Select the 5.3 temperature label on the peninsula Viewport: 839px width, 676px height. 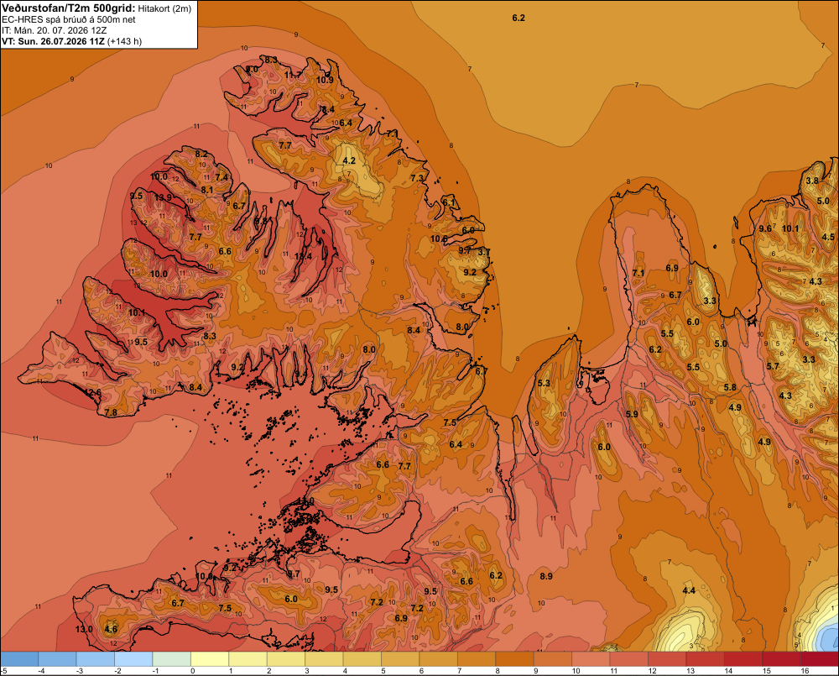[x=544, y=383]
